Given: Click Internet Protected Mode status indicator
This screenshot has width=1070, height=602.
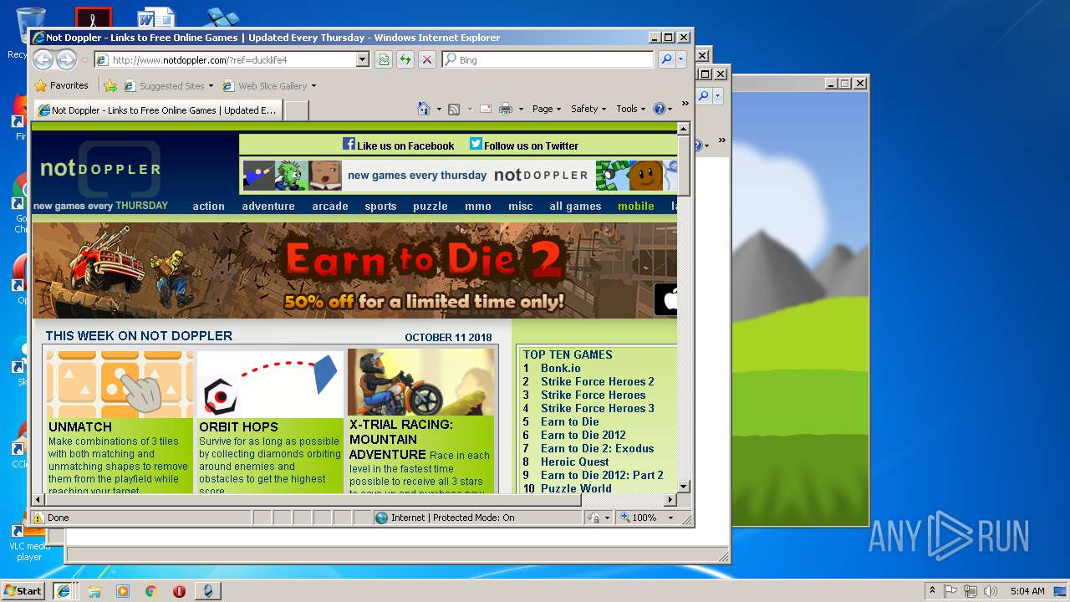Looking at the screenshot, I should [445, 518].
